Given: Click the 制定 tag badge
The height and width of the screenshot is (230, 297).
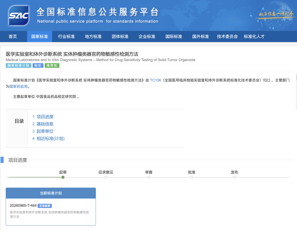Looking at the screenshot, I should click(x=38, y=66).
